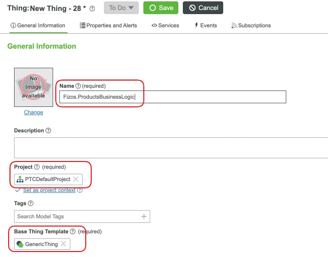The height and width of the screenshot is (257, 328).
Task: Open the Events tab
Action: pos(206,25)
